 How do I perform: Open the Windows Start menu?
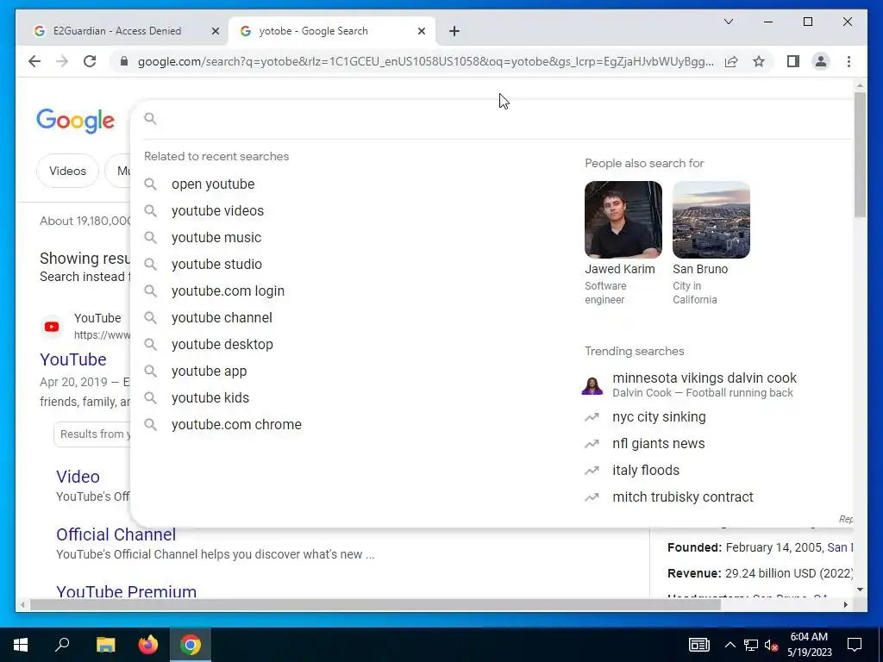point(21,645)
